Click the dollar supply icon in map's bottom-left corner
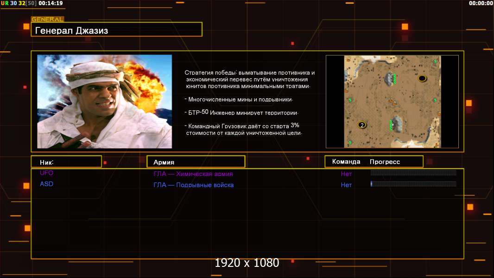Screen dimensions: 494x278 tap(350, 142)
